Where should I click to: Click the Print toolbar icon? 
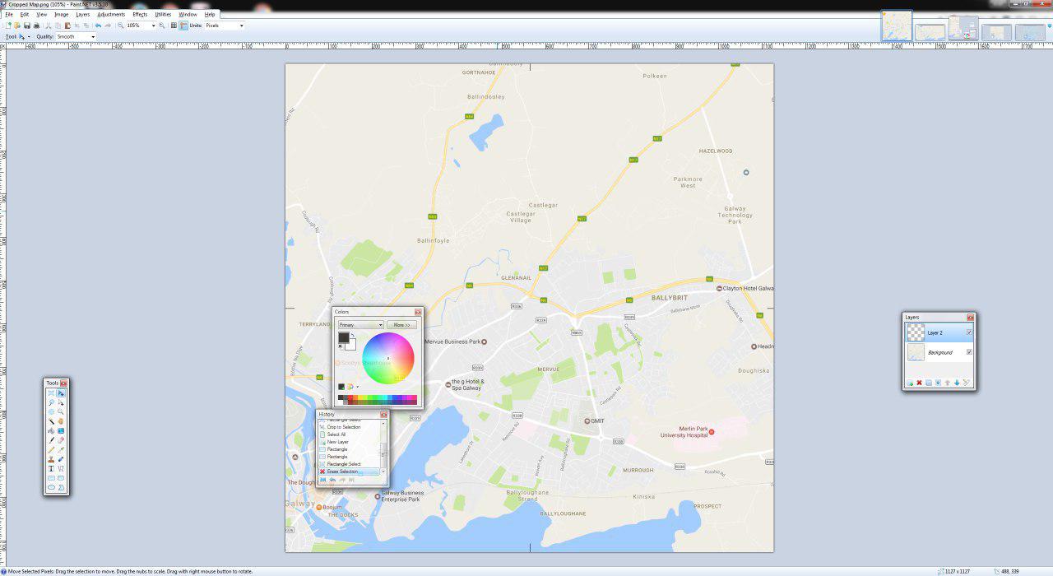[36, 26]
